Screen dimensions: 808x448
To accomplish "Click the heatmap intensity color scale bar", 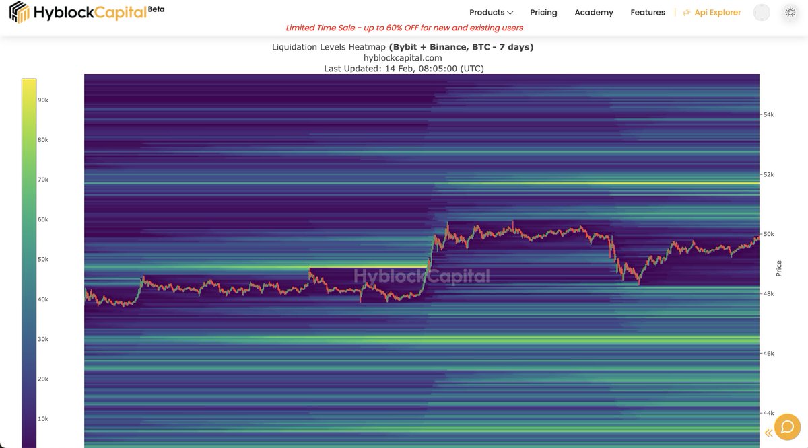I will (x=29, y=263).
